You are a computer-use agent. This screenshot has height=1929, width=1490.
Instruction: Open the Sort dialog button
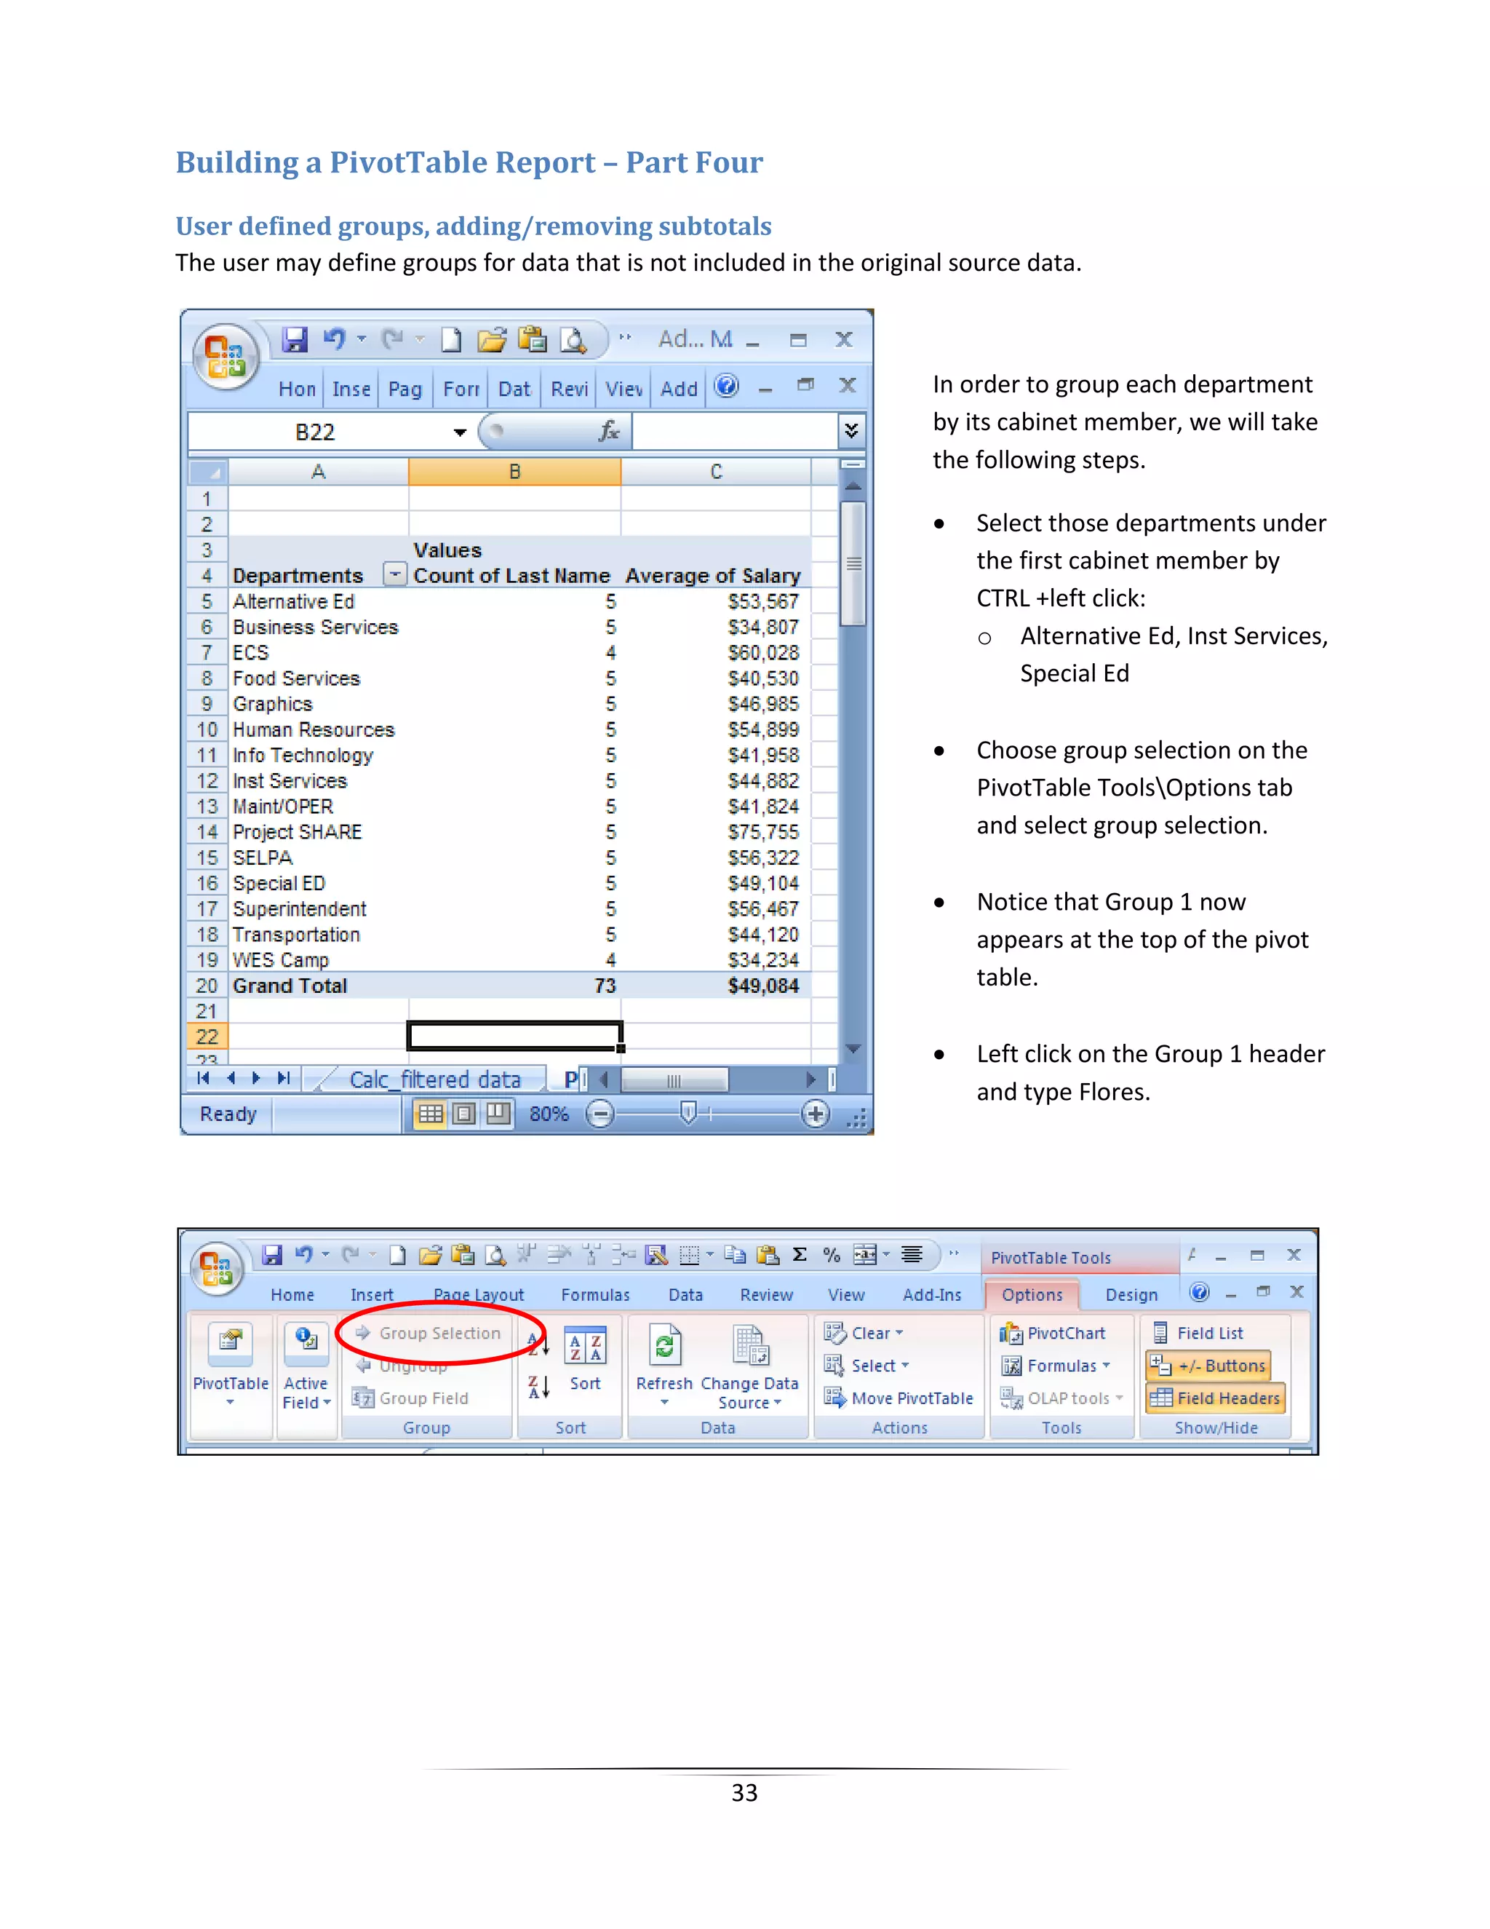point(585,1358)
